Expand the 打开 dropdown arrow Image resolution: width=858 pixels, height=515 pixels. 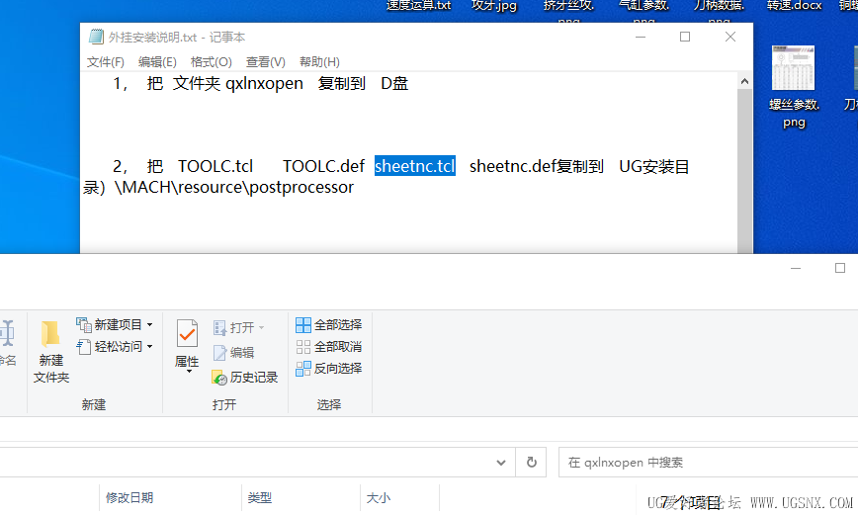(262, 328)
